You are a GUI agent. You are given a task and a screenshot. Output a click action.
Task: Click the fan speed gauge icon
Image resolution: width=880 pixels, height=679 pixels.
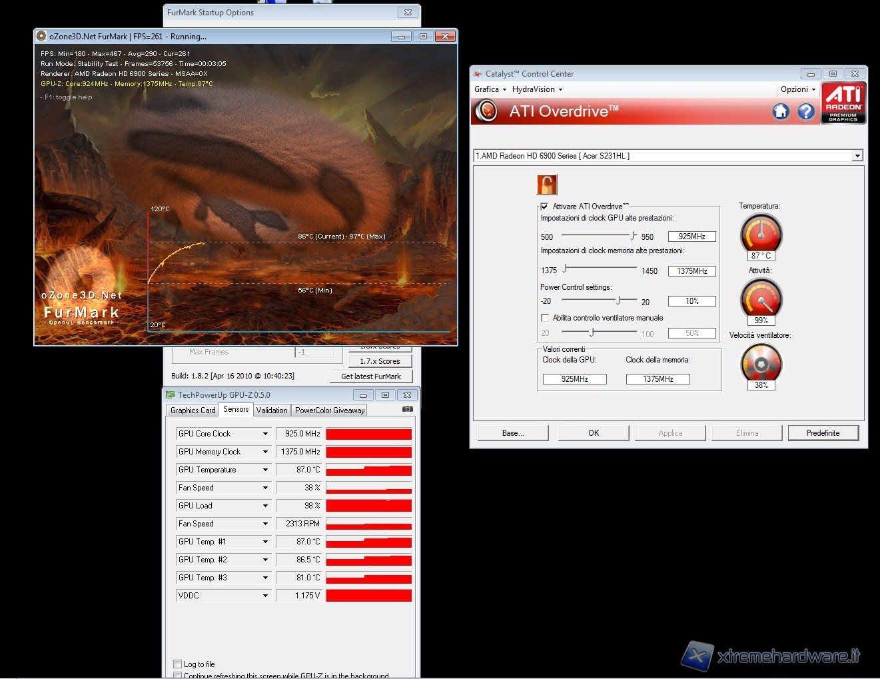[761, 363]
